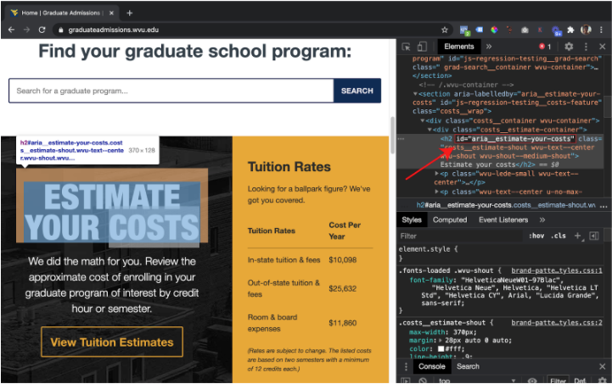Screen dimensions: 612x384
Task: Click the console eye live expression icon
Action: pyautogui.click(x=532, y=381)
